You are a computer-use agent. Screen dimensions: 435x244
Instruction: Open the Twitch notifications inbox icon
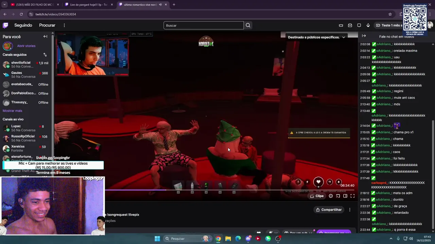(x=350, y=25)
